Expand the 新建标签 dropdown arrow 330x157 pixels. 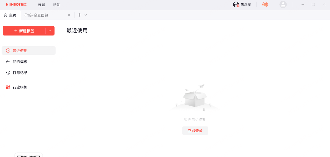pyautogui.click(x=50, y=31)
